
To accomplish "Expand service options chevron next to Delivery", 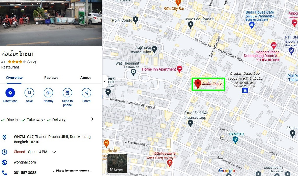I will pos(92,119).
